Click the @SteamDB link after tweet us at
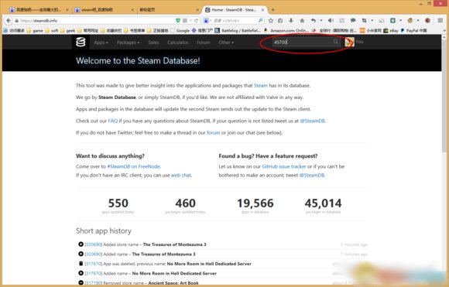 point(312,121)
